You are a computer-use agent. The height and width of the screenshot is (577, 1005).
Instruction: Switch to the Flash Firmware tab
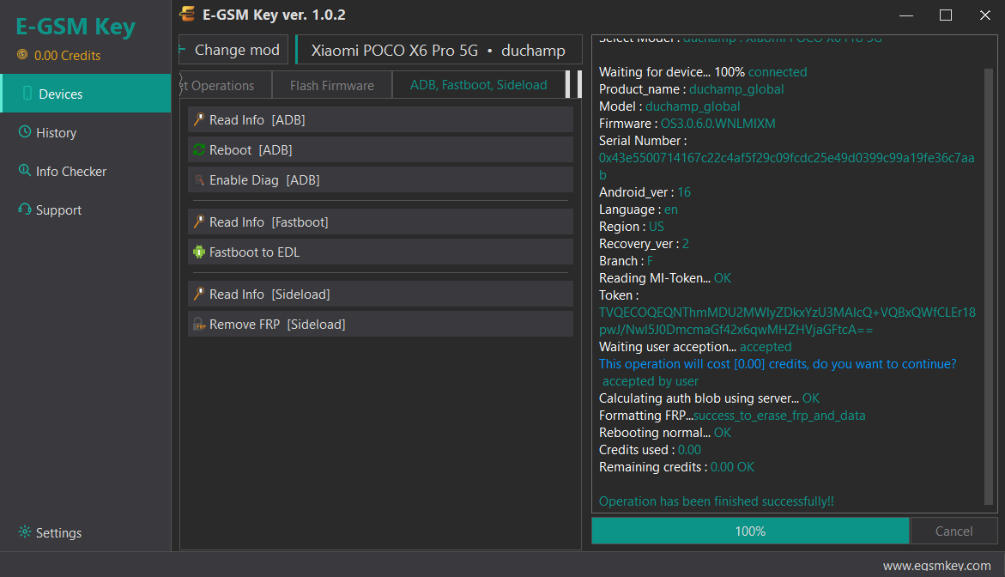click(332, 85)
